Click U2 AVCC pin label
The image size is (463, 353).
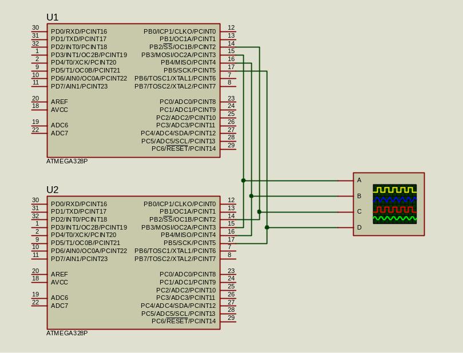(x=60, y=282)
